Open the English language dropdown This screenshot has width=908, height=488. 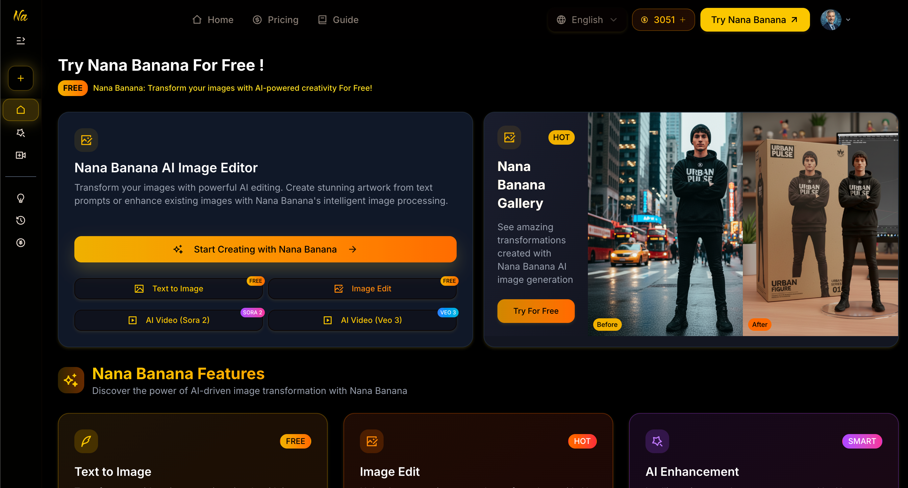[x=587, y=20]
